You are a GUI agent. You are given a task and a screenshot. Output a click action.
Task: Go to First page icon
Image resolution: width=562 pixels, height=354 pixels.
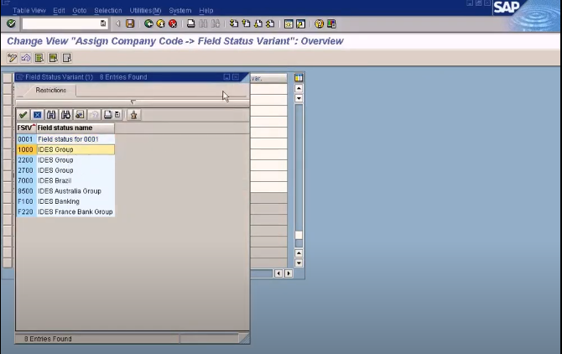point(234,24)
